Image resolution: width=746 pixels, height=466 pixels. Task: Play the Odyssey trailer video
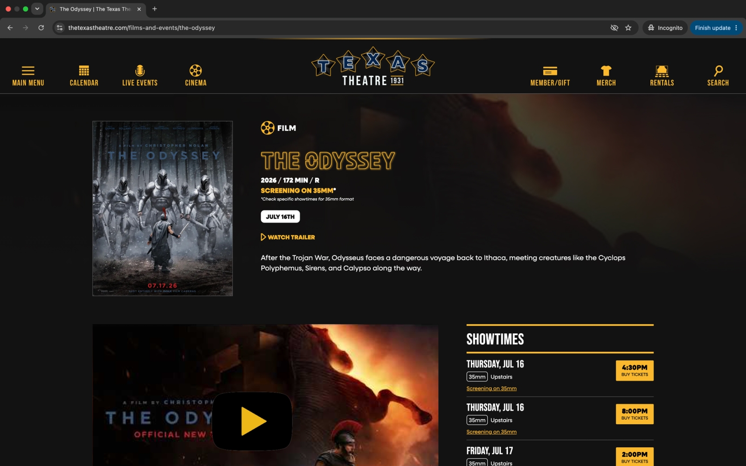coord(252,421)
